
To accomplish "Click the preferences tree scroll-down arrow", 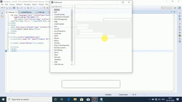I will pos(72,64).
